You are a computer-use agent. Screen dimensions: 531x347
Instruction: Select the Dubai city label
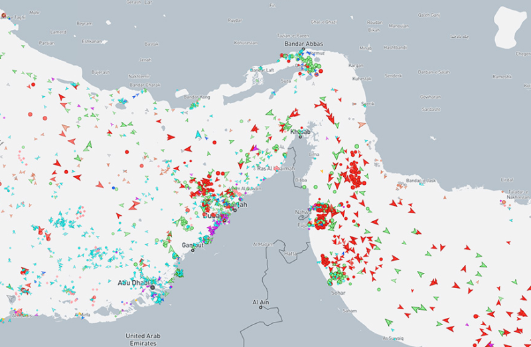coord(214,216)
